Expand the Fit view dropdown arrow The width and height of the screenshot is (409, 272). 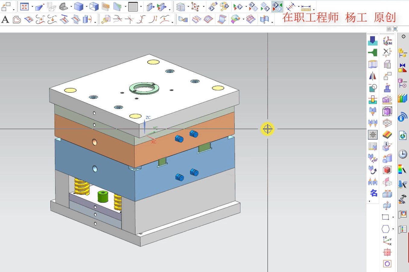click(x=32, y=7)
